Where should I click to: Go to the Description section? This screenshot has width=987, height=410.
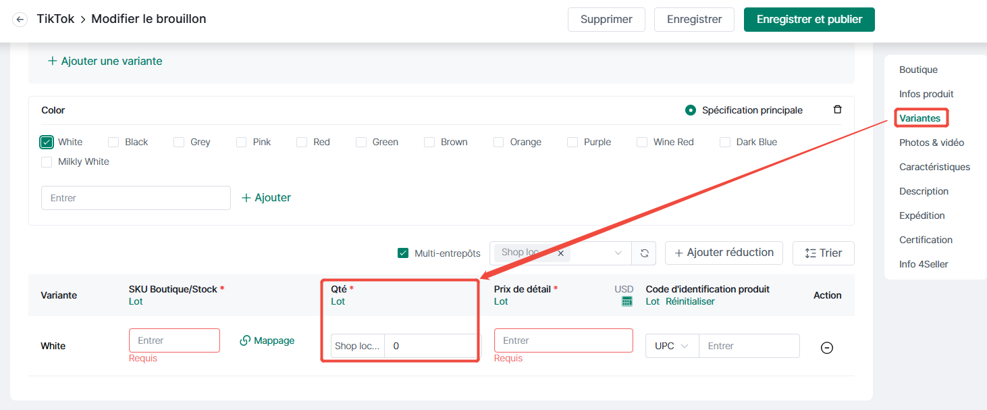click(924, 191)
